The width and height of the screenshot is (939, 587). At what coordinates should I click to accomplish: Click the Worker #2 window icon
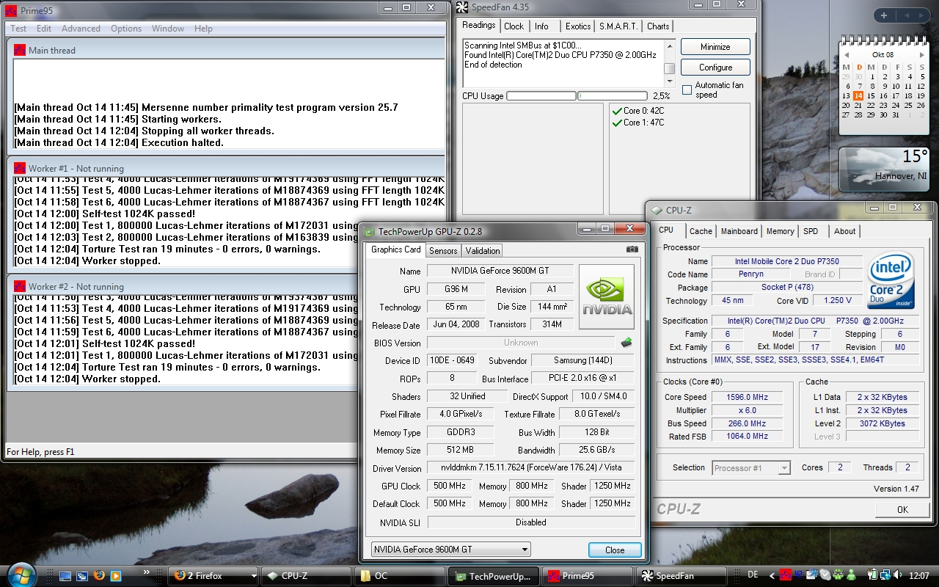tap(21, 287)
